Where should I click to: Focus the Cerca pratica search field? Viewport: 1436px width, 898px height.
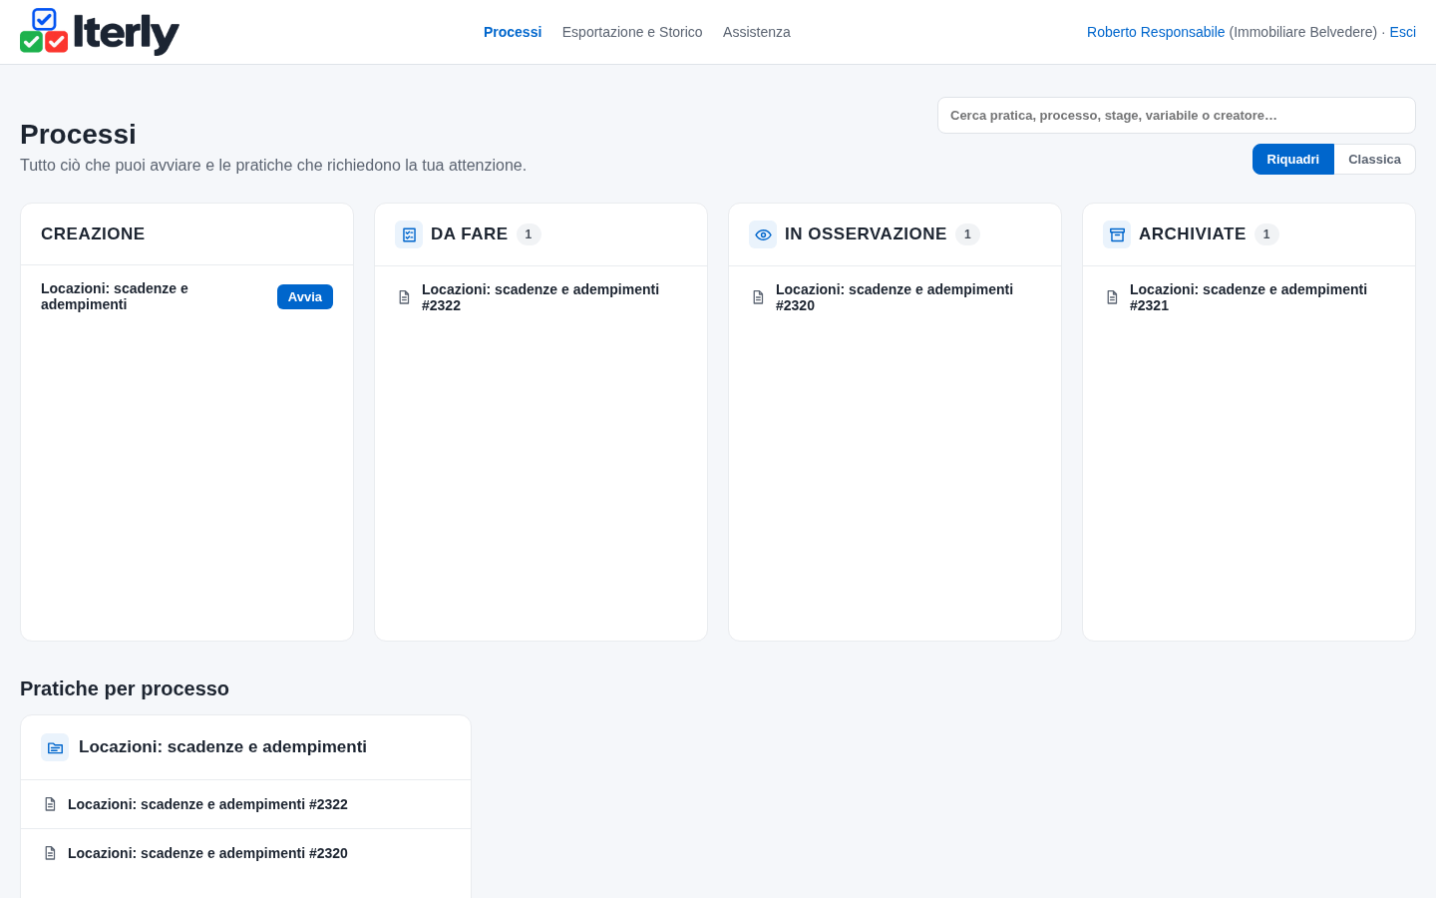coord(1177,116)
